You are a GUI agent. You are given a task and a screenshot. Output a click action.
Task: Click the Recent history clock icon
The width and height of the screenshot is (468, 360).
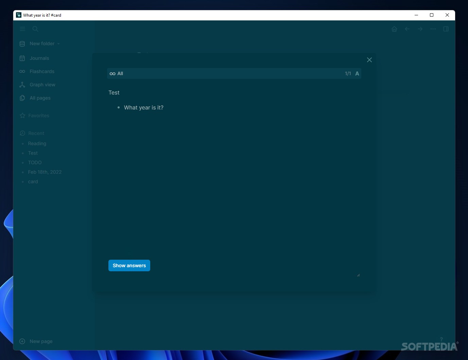22,133
